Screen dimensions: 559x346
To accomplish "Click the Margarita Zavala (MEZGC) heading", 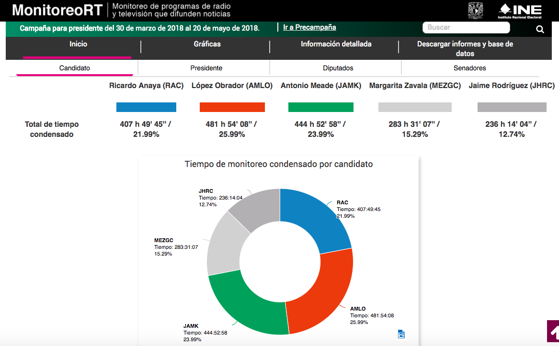I will pos(415,86).
